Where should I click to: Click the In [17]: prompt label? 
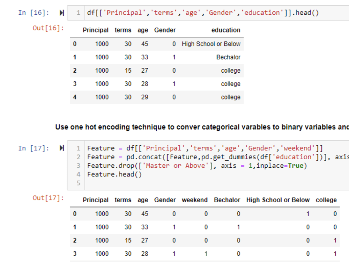(x=34, y=148)
